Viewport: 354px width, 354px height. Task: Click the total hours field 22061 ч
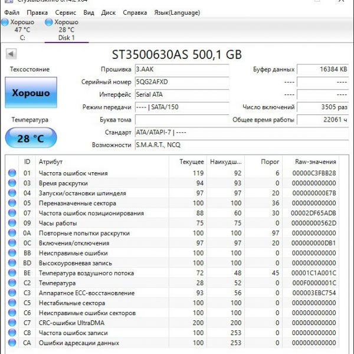point(323,120)
